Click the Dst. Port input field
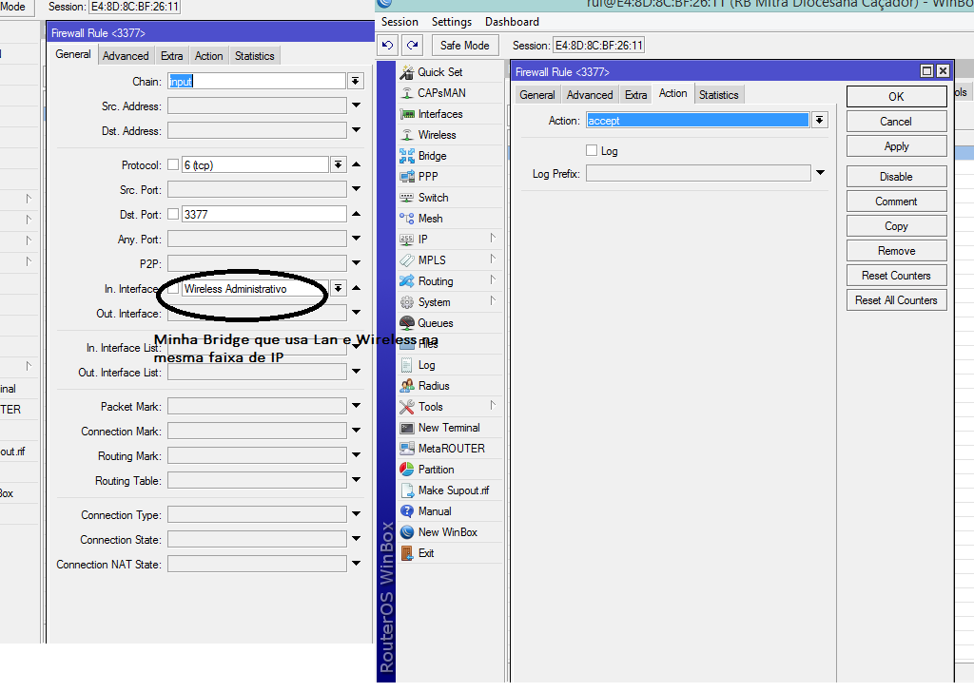Image resolution: width=974 pixels, height=692 pixels. pyautogui.click(x=264, y=214)
